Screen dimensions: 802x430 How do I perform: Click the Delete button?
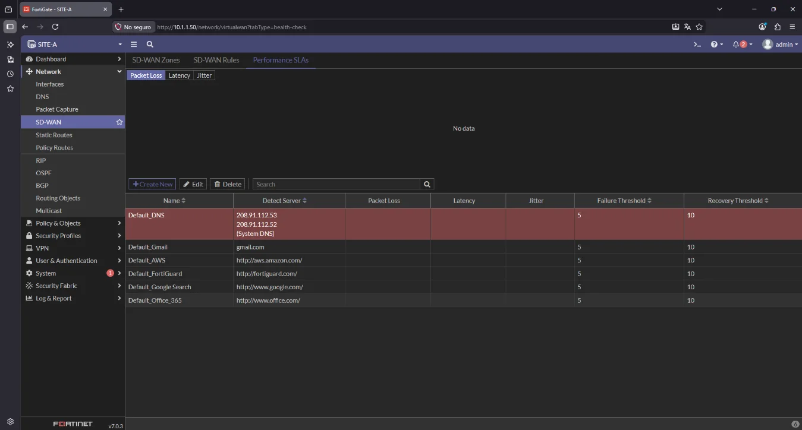point(228,184)
